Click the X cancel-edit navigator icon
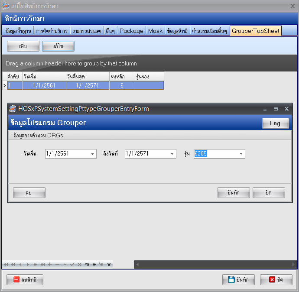The width and height of the screenshot is (299, 292). [79, 264]
